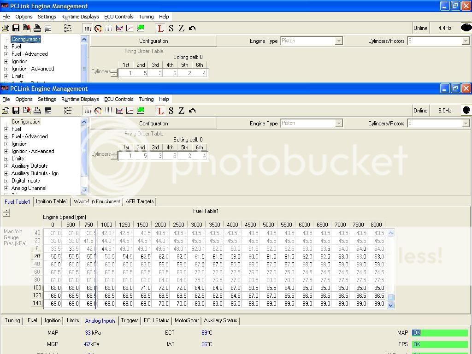Click the dotted grid icon in front window

(x=109, y=111)
